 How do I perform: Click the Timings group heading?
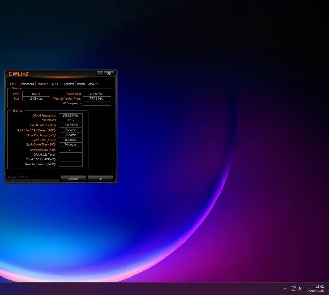17,110
